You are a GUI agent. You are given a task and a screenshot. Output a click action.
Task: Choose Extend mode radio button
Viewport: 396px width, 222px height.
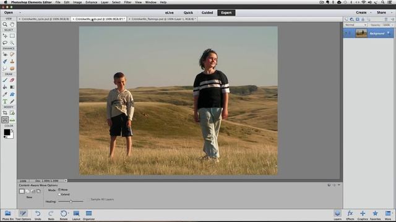click(59, 194)
